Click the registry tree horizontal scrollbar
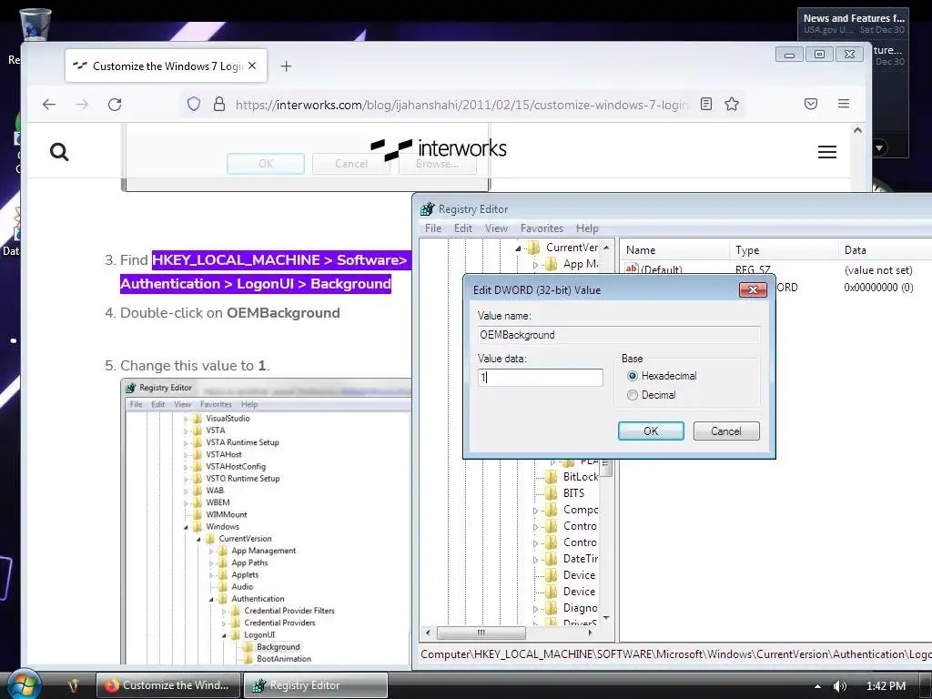932x699 pixels. point(481,633)
